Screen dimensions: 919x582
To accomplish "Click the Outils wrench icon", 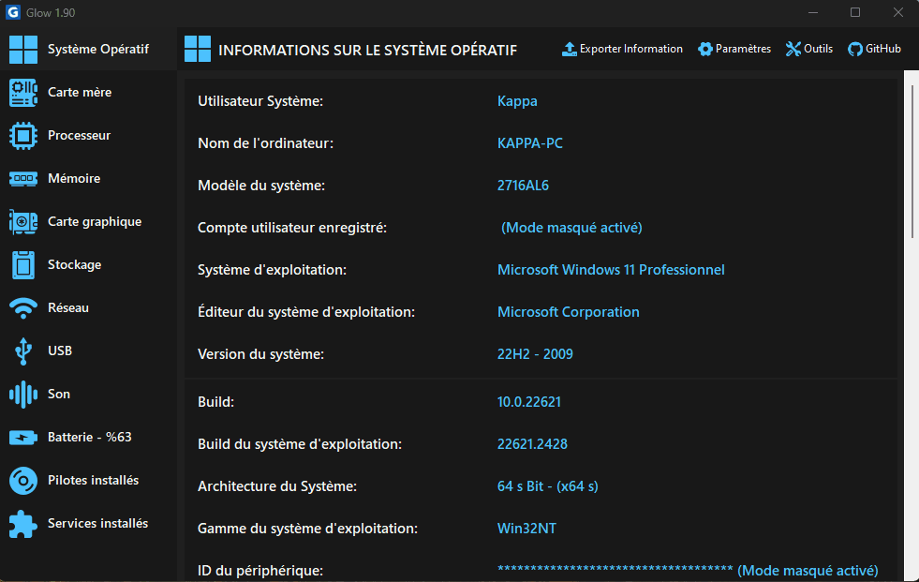I will tap(793, 50).
